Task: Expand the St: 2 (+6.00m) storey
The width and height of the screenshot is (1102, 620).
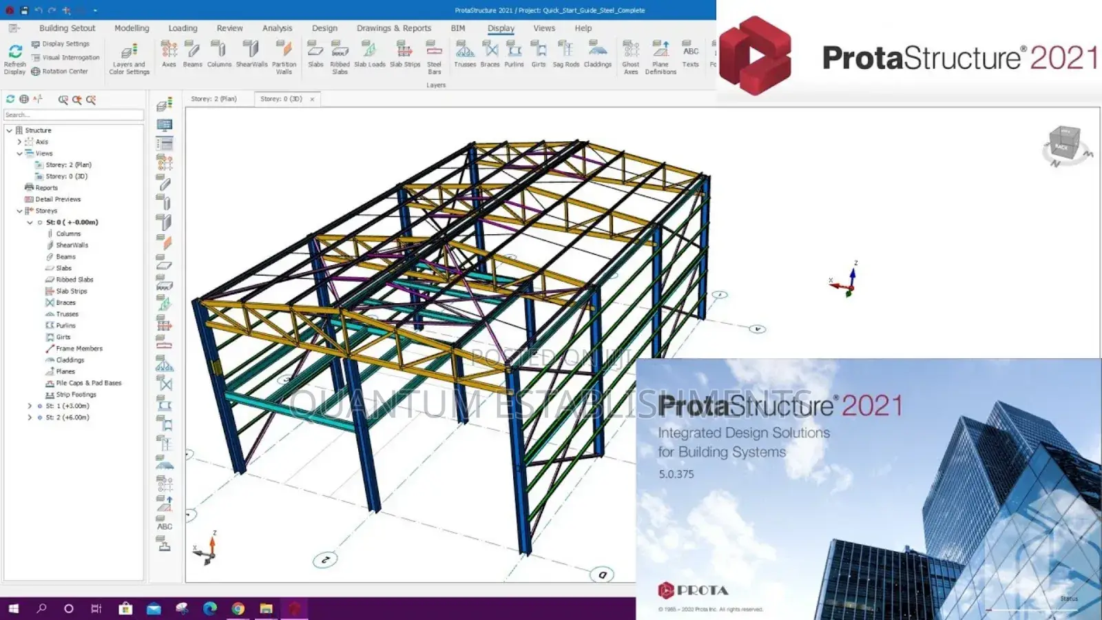Action: pos(30,417)
